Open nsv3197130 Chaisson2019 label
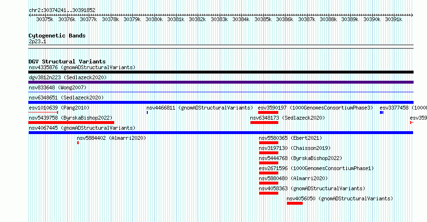 pos(295,148)
